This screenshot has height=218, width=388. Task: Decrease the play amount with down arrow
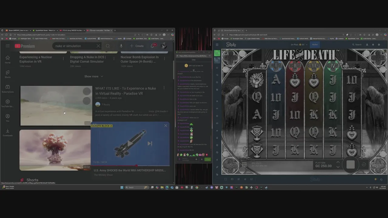click(x=338, y=167)
